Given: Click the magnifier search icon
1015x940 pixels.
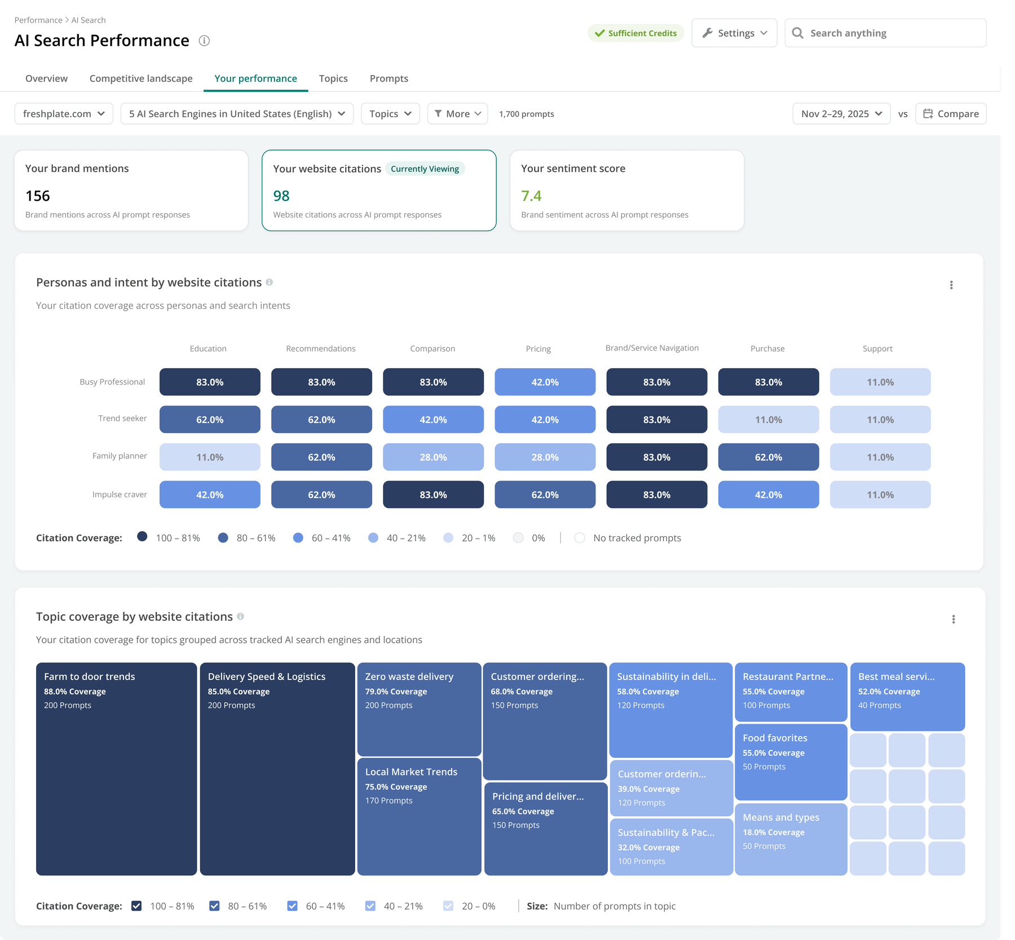Looking at the screenshot, I should [797, 33].
